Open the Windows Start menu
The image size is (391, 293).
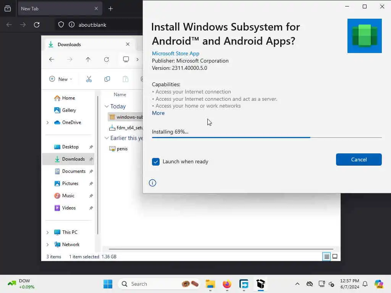(108, 284)
